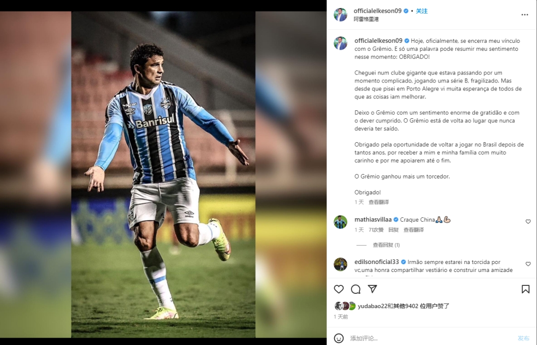
Task: Follow the account via 关注 link
Action: tap(422, 11)
